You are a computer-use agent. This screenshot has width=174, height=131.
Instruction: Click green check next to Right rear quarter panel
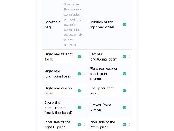tap(79, 91)
